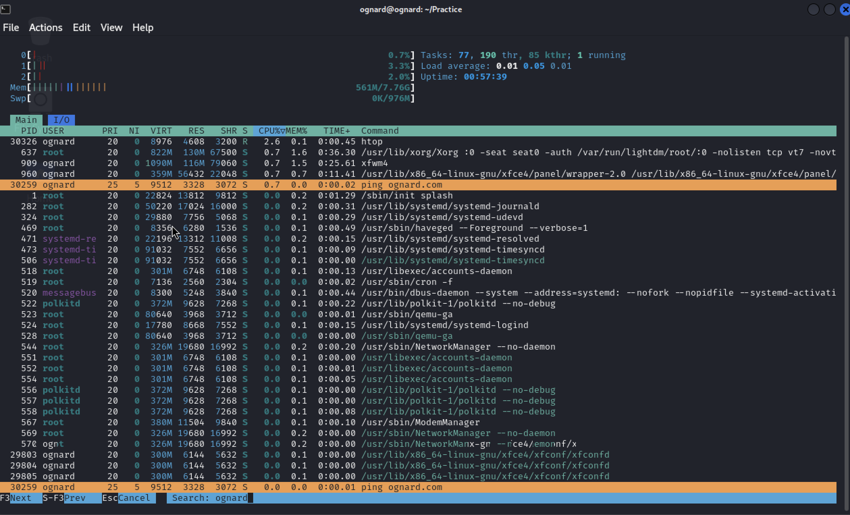Select the htop process row
This screenshot has height=515, width=850.
[418, 141]
